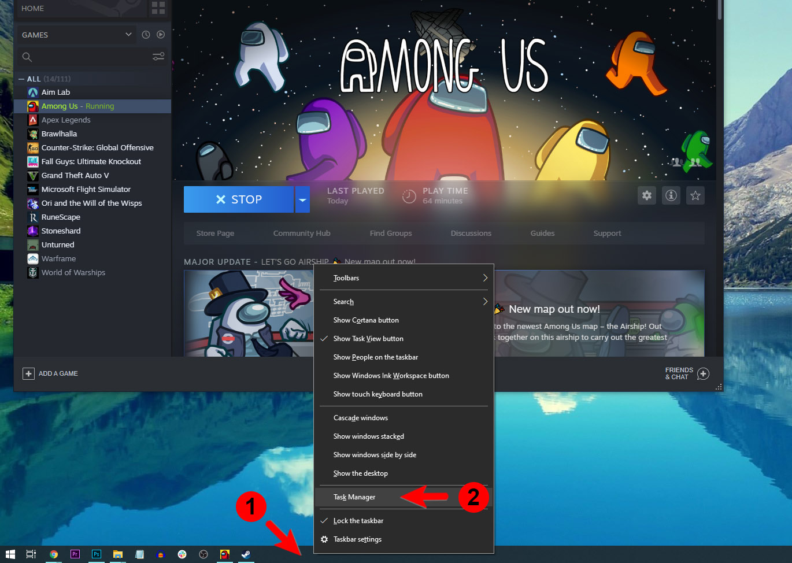Toggle Lock the taskbar option
This screenshot has width=792, height=563.
click(x=358, y=520)
